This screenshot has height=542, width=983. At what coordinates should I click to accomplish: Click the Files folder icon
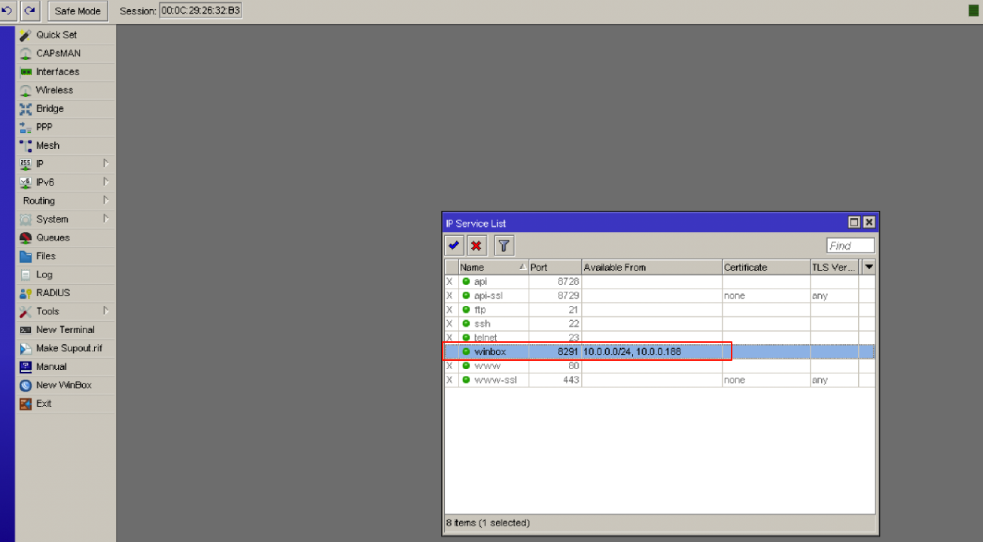pos(26,256)
